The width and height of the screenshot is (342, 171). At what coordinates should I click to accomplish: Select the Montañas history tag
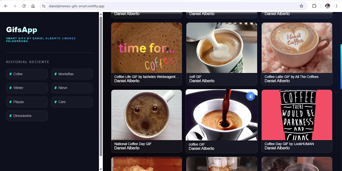click(x=72, y=74)
